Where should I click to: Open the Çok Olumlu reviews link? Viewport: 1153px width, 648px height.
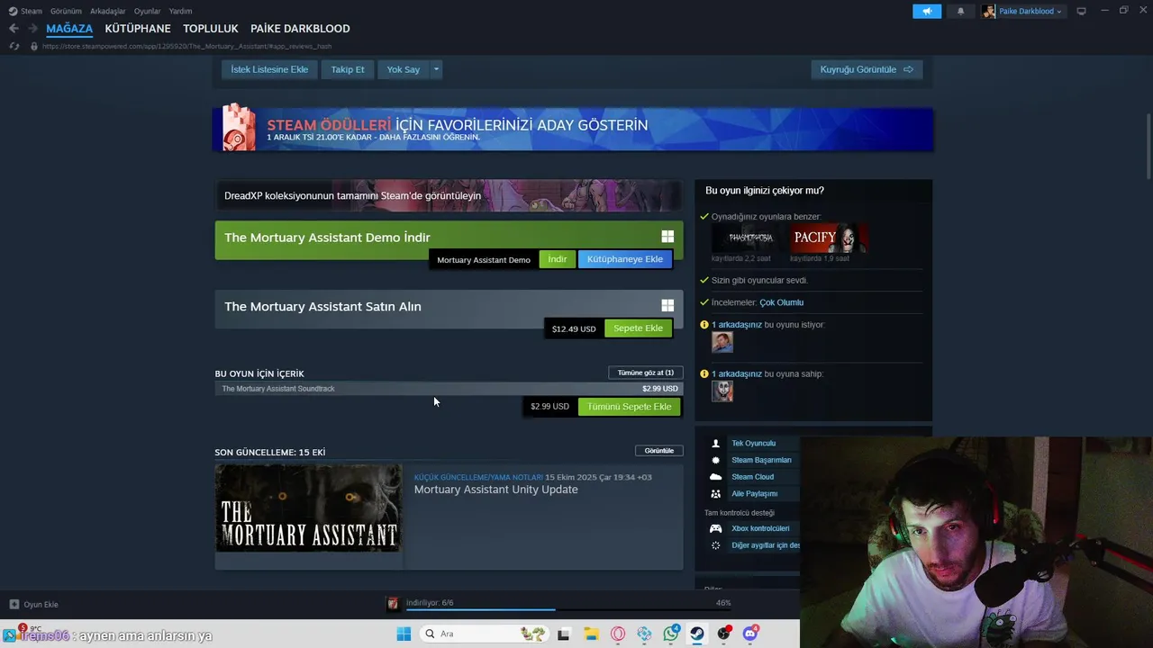[781, 302]
